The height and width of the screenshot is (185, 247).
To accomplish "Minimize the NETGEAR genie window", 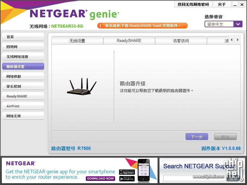I will (x=235, y=4).
